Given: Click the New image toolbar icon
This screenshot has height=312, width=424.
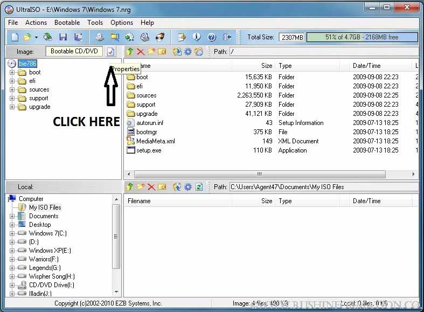Looking at the screenshot, I should [15, 37].
